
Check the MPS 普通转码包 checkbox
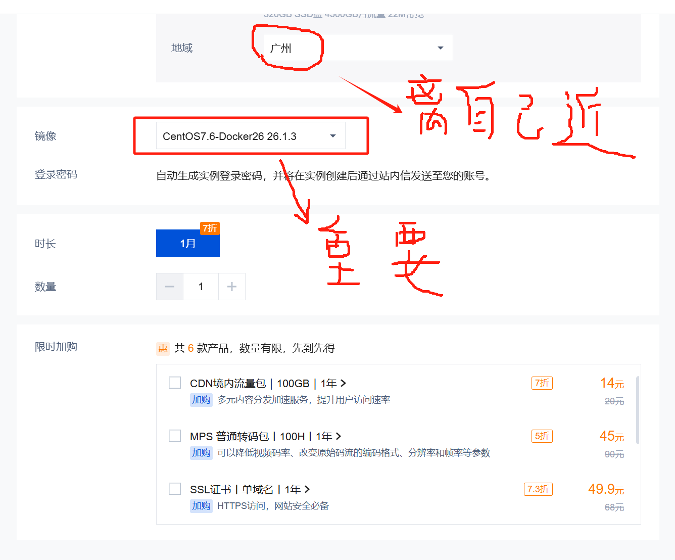coord(175,436)
